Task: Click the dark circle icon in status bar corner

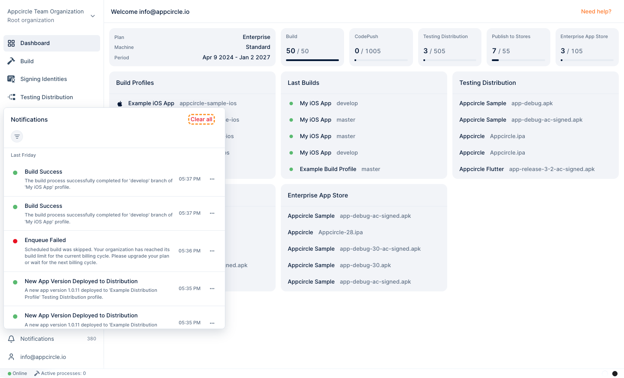Action: (614, 374)
